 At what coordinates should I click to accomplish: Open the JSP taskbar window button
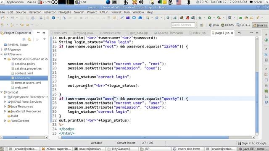pos(155,149)
